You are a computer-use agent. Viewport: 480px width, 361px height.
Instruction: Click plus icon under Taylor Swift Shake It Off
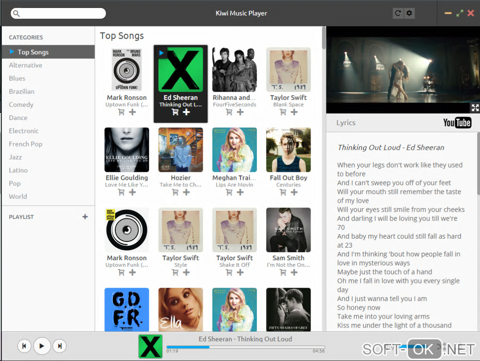(240, 273)
